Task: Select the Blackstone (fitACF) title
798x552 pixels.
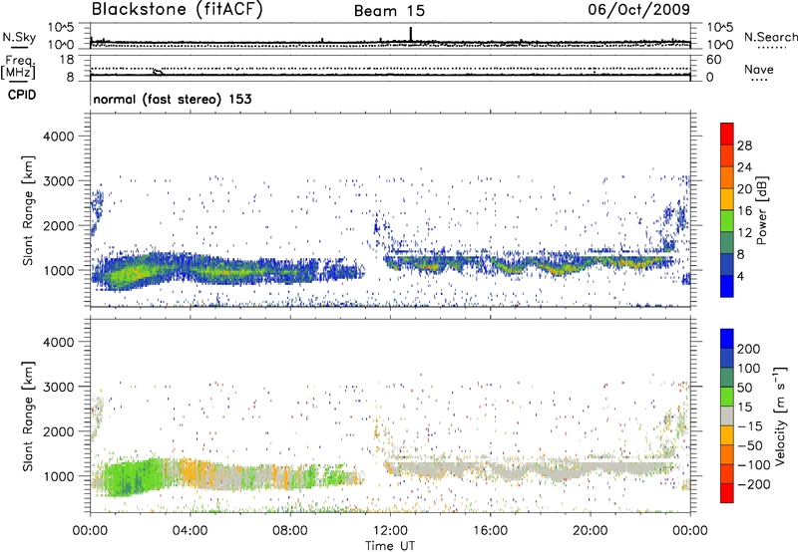Action: click(178, 9)
